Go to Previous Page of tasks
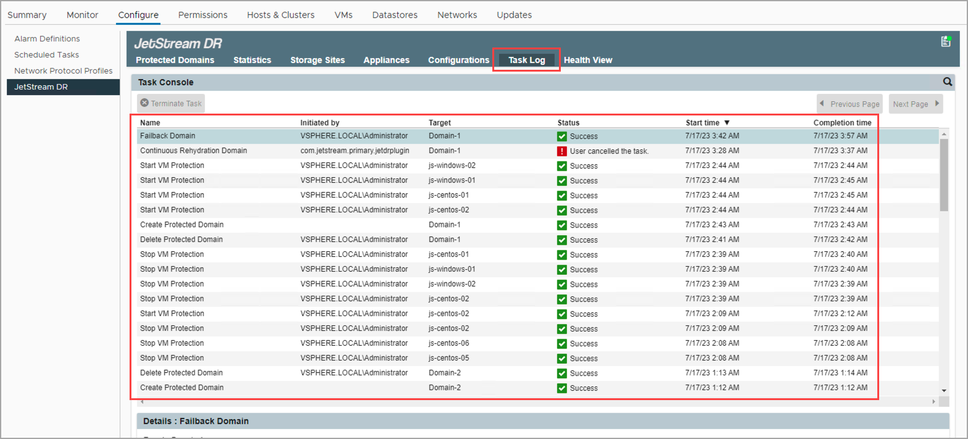Image resolution: width=968 pixels, height=439 pixels. pyautogui.click(x=850, y=104)
